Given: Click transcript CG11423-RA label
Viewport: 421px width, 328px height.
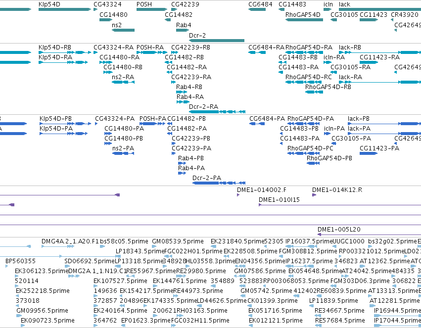Looking at the screenshot, I should 379,57.
